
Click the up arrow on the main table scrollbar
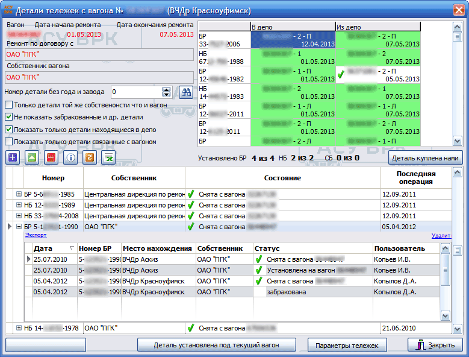point(457,172)
